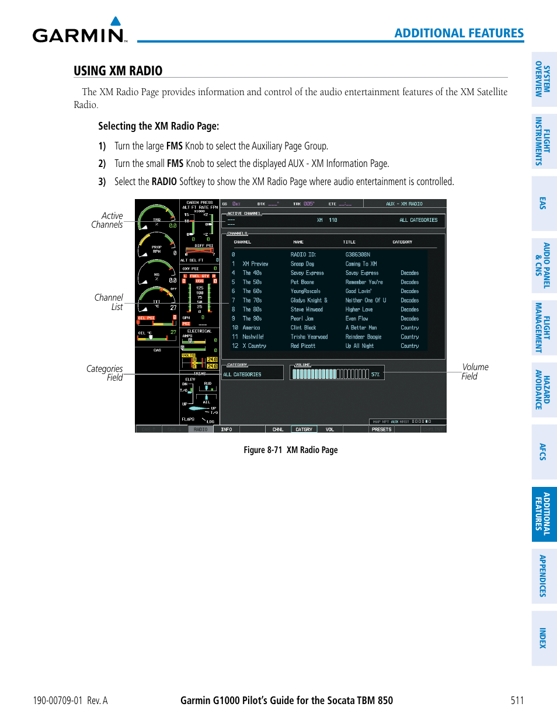Viewport: 557px width, 721px height.
Task: Click the OIL PSI indicator bar
Action: (156, 321)
